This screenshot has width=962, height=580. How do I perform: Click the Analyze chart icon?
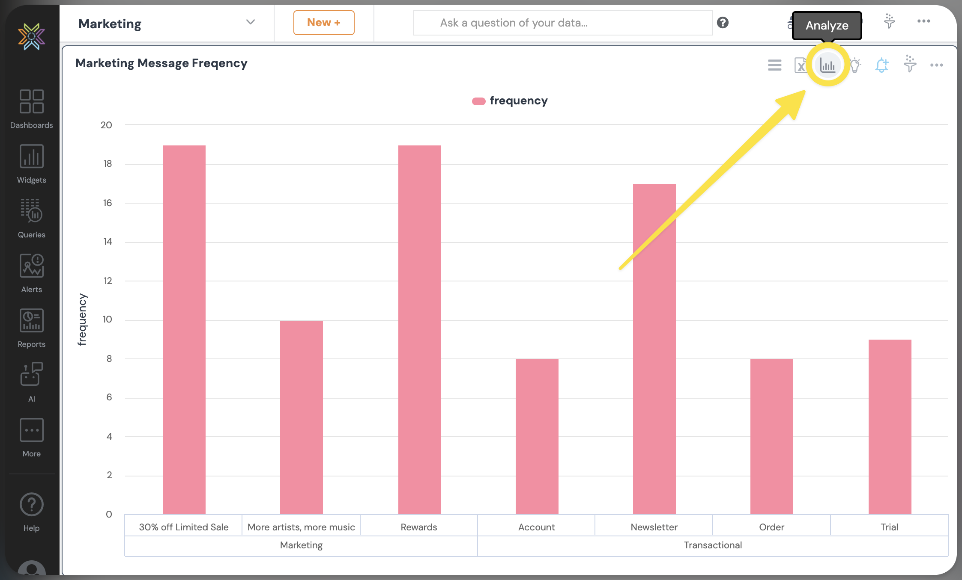[828, 65]
